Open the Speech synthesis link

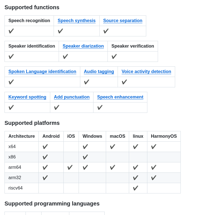pyautogui.click(x=77, y=20)
